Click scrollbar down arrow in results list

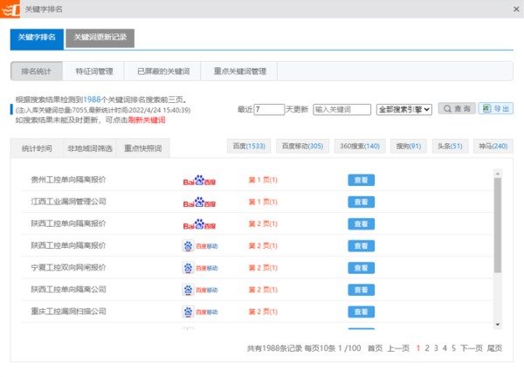(x=498, y=325)
